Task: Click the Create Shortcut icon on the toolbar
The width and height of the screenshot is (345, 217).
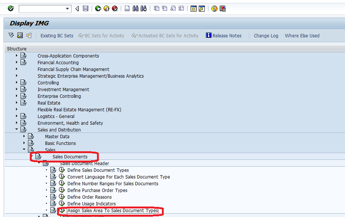Action: click(x=222, y=8)
